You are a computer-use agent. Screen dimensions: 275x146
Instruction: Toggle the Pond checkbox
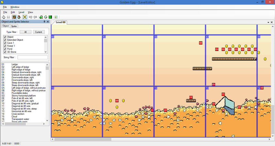5,49
